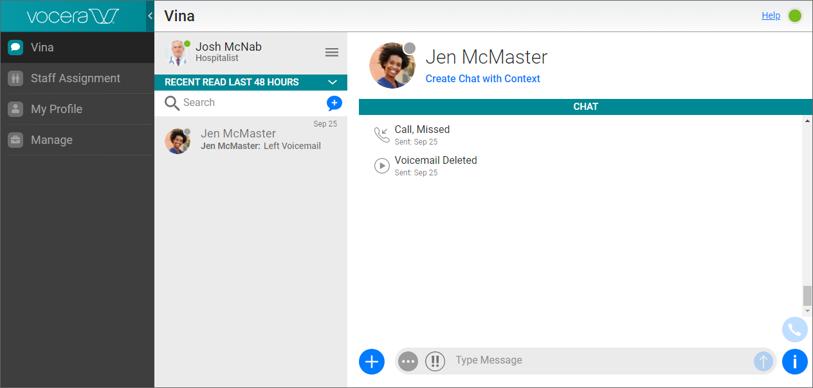Viewport: 813px width, 388px height.
Task: Click the blue plus attachment button
Action: point(371,362)
